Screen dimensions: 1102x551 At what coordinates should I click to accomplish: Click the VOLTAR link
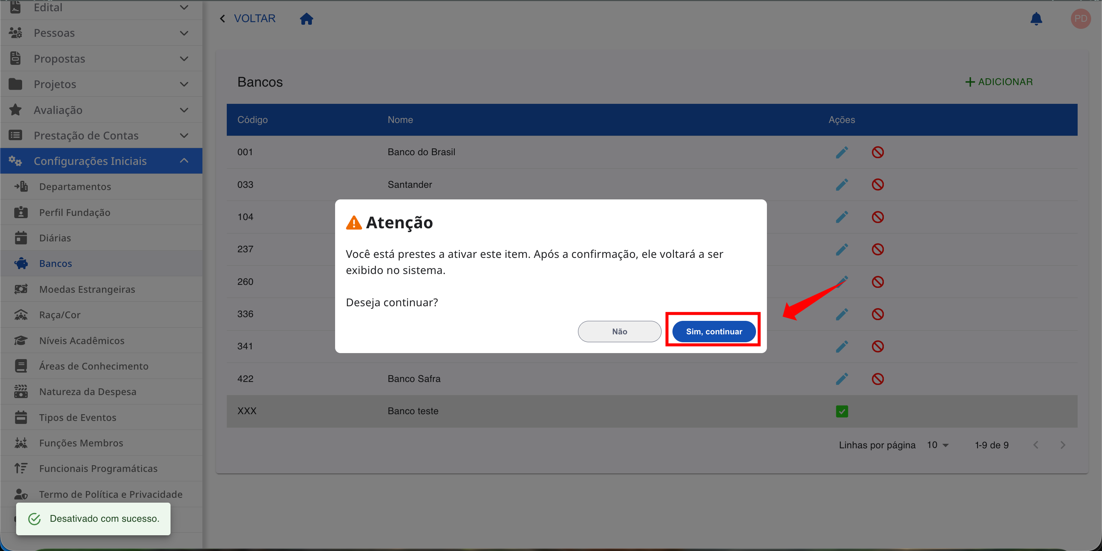(255, 18)
